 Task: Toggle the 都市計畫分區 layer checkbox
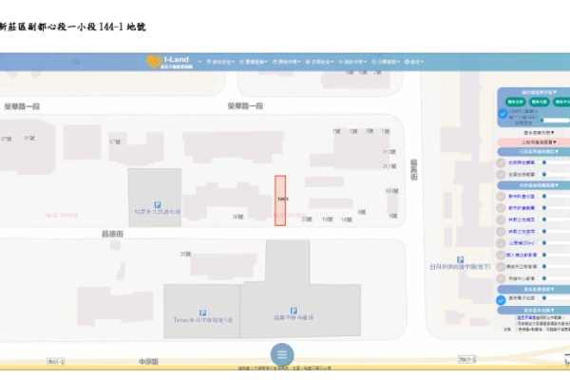[x=501, y=197]
